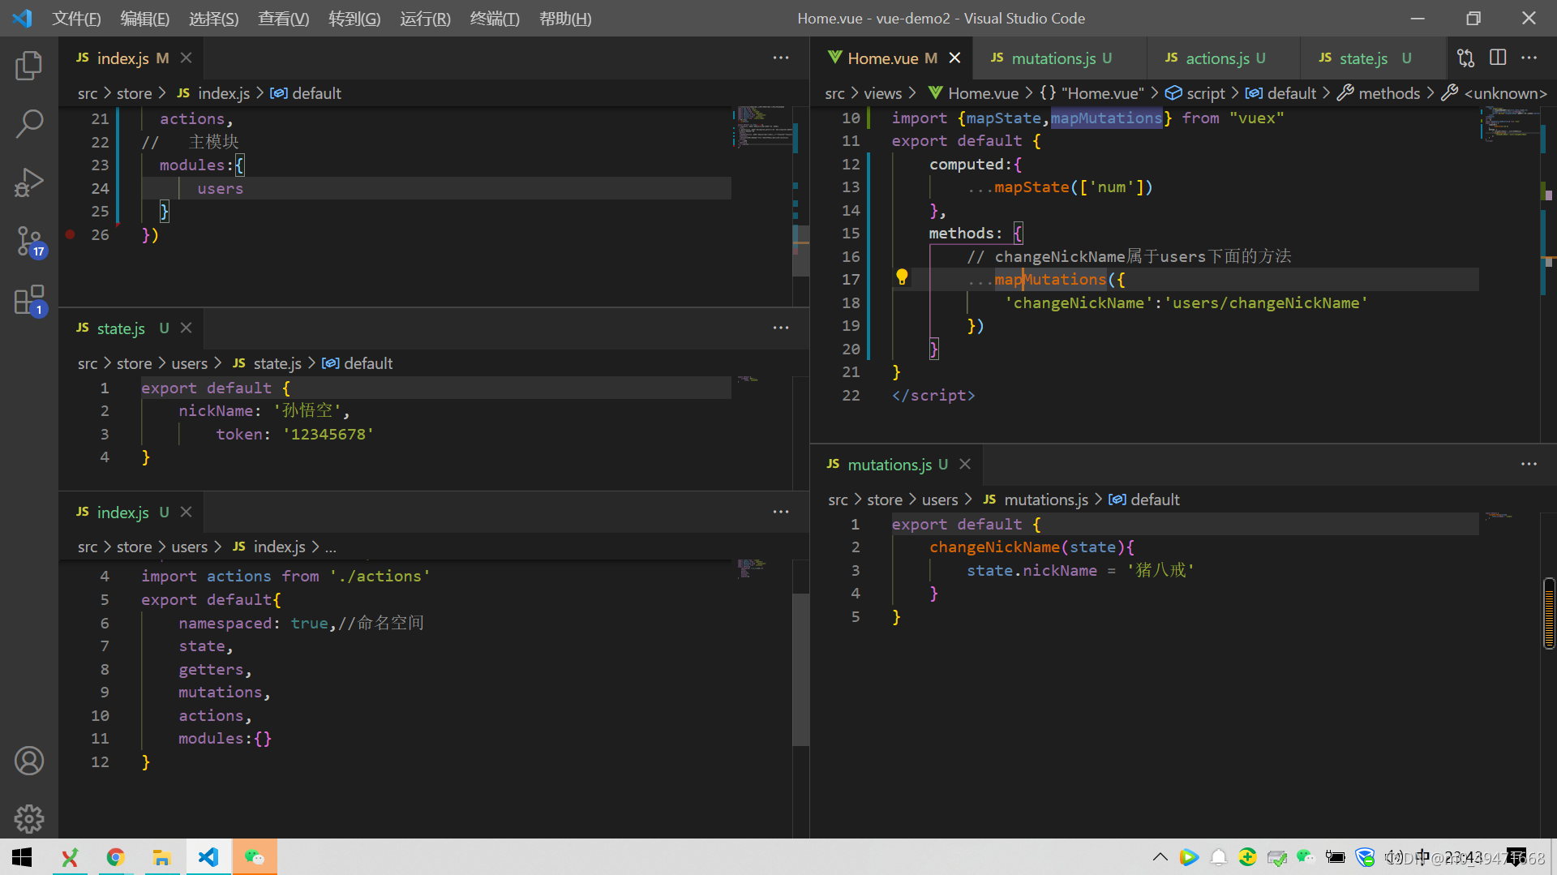Click the open-changes diff icon above Home.vue
The image size is (1557, 875).
click(1465, 58)
